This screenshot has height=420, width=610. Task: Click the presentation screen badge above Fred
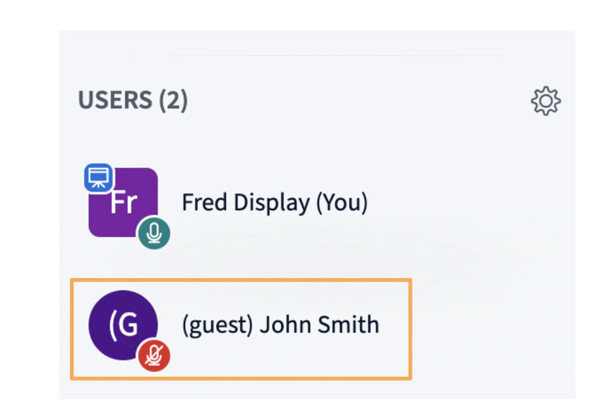pyautogui.click(x=98, y=177)
